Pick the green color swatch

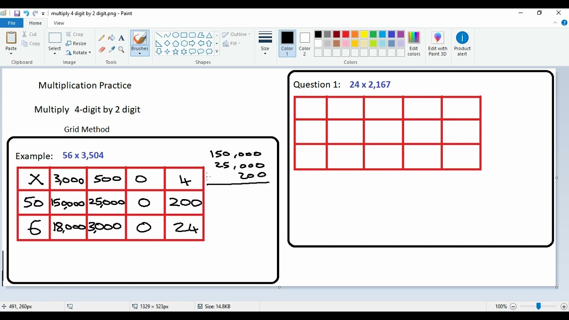[x=373, y=34]
